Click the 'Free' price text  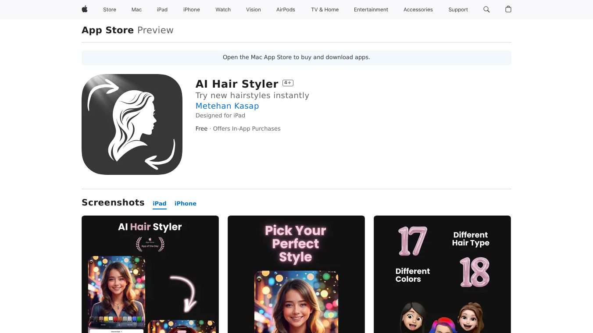tap(201, 129)
